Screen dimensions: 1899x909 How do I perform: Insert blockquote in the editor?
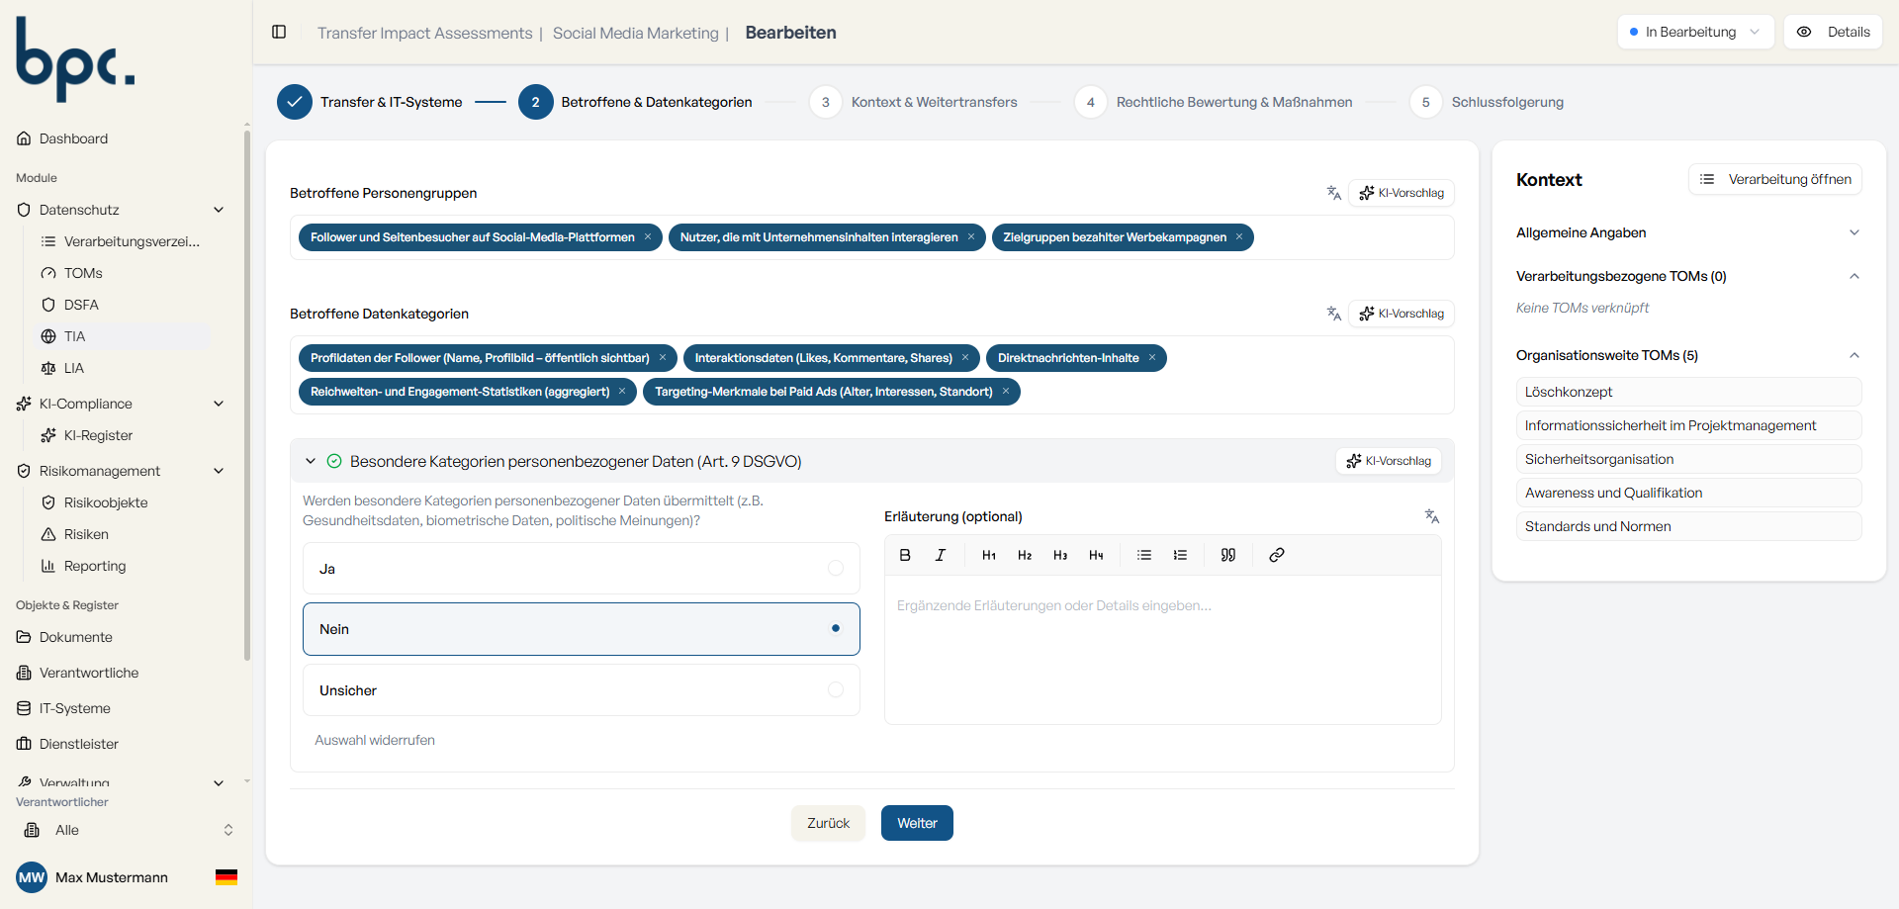(x=1228, y=555)
